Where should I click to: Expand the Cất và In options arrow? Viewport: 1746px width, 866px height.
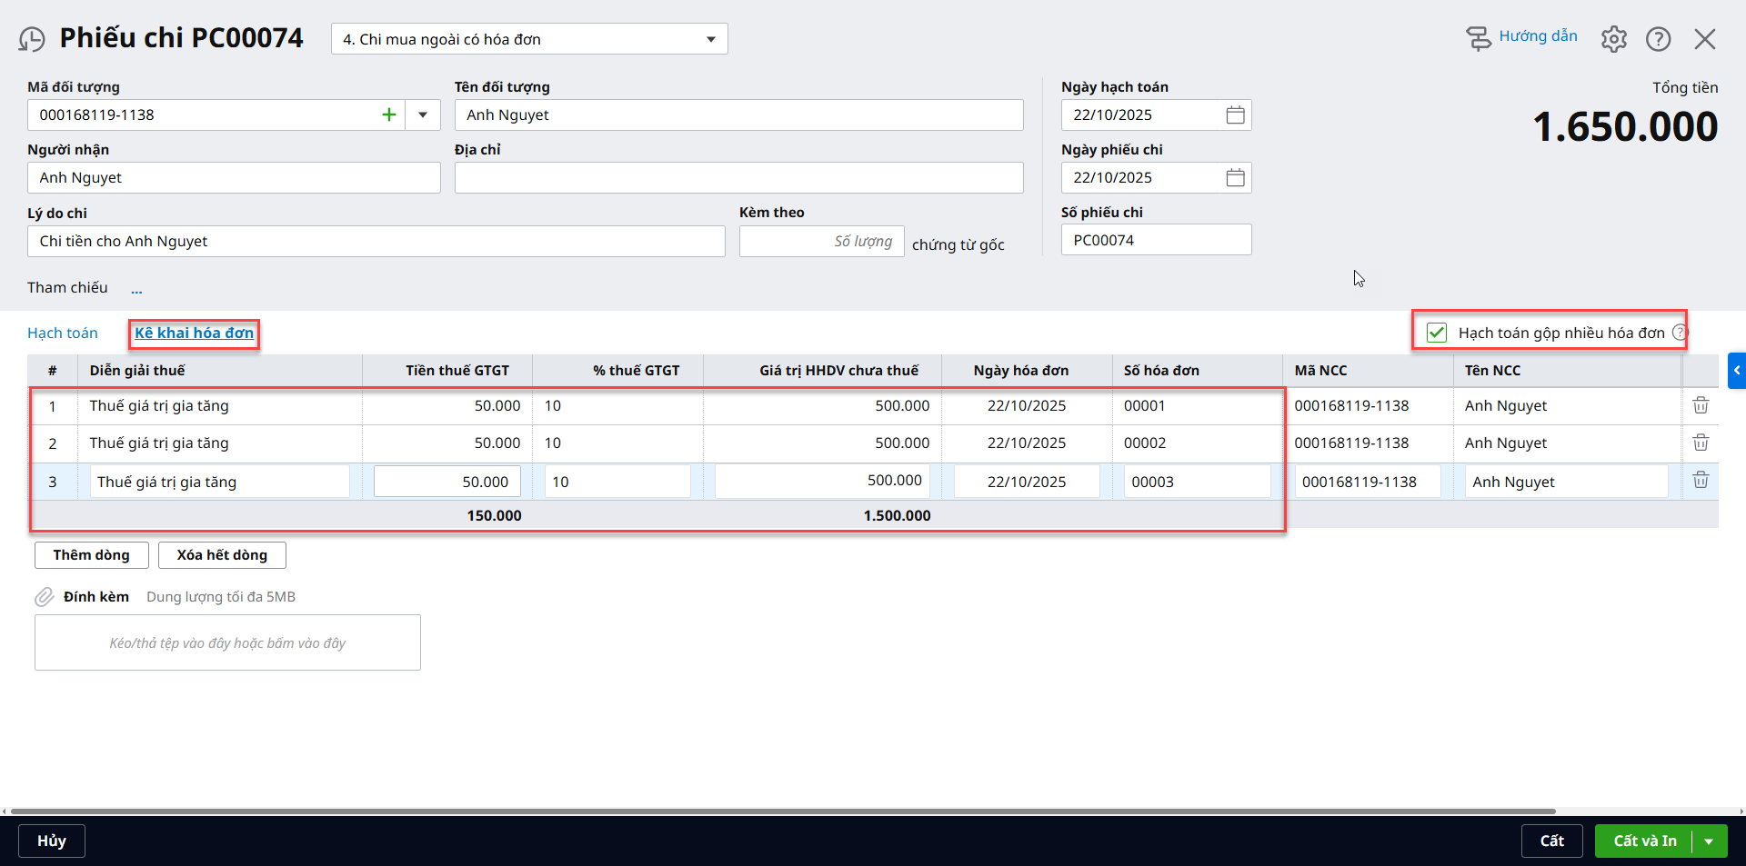1710,841
